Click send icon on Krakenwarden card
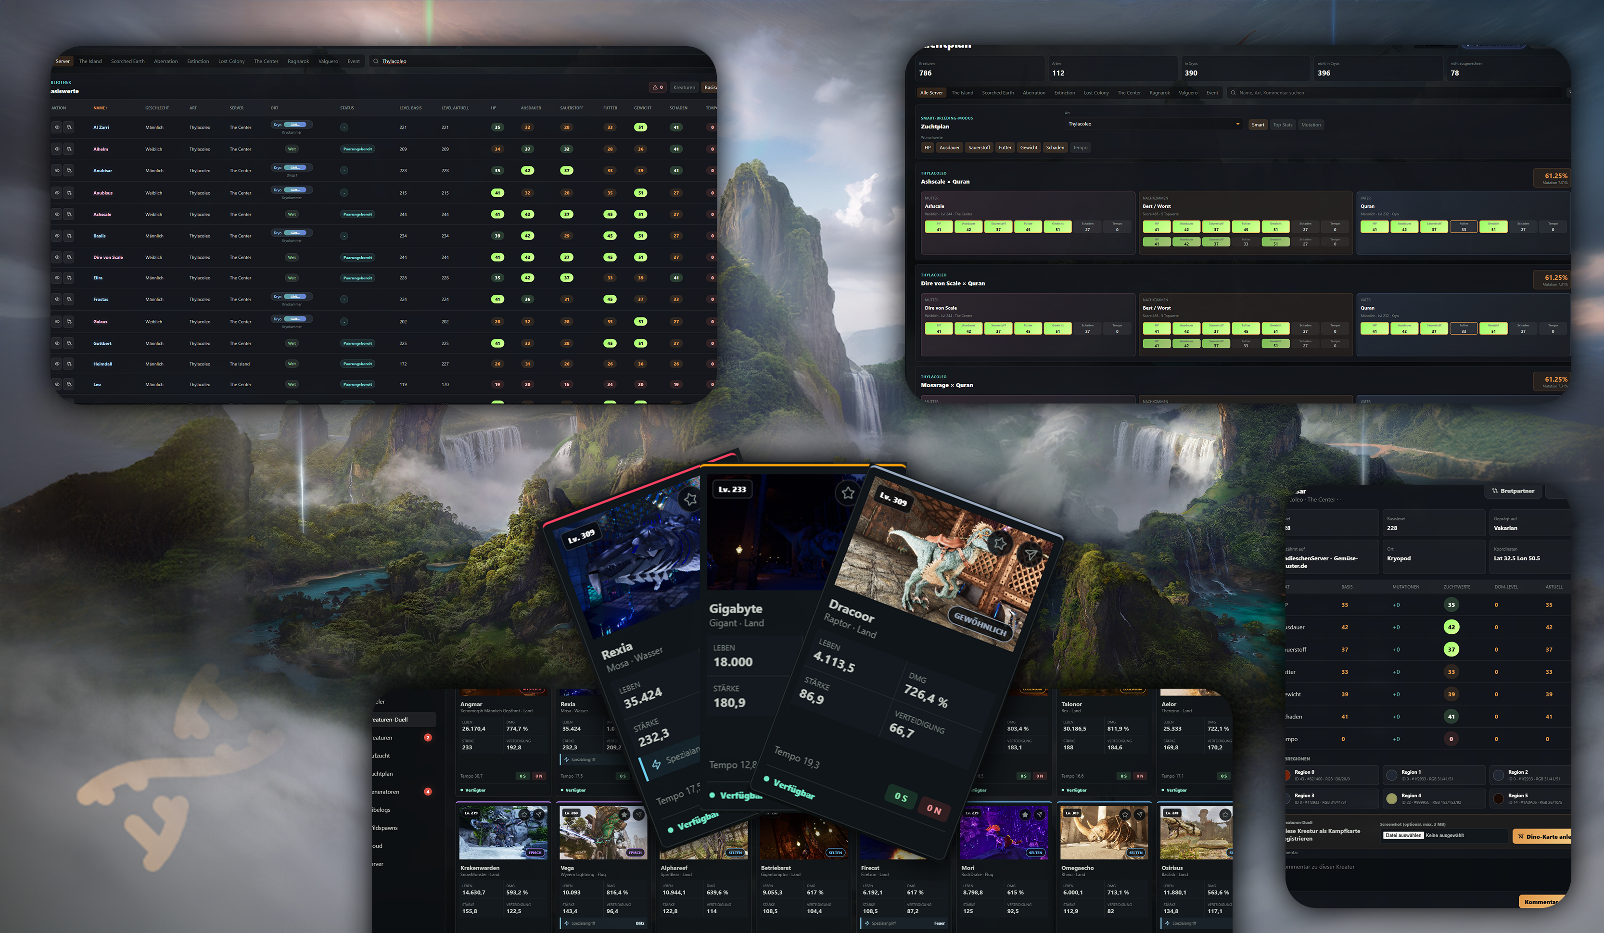The height and width of the screenshot is (933, 1604). pyautogui.click(x=539, y=814)
